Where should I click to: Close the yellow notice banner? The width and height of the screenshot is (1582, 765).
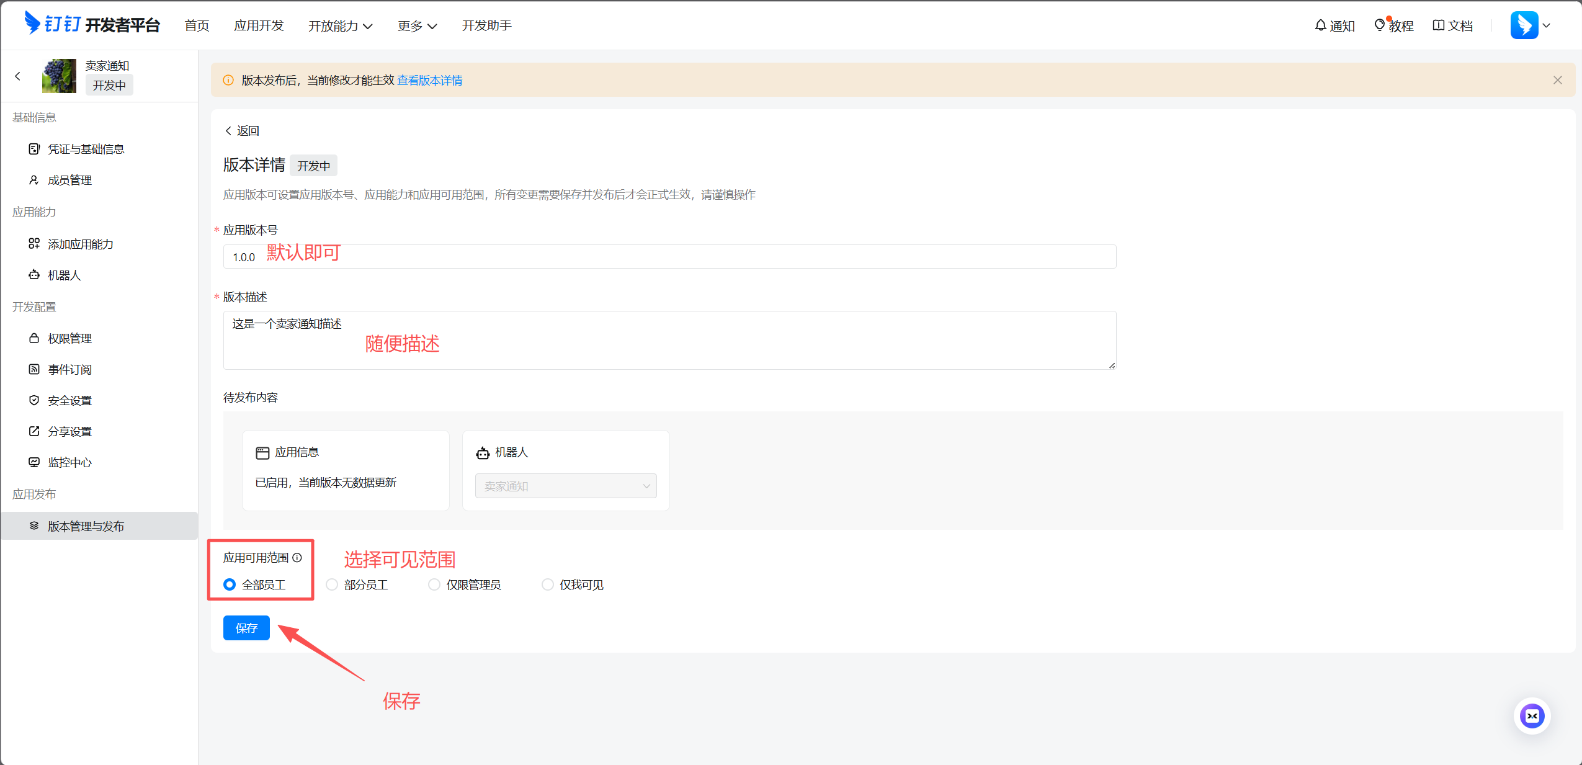[x=1557, y=80]
